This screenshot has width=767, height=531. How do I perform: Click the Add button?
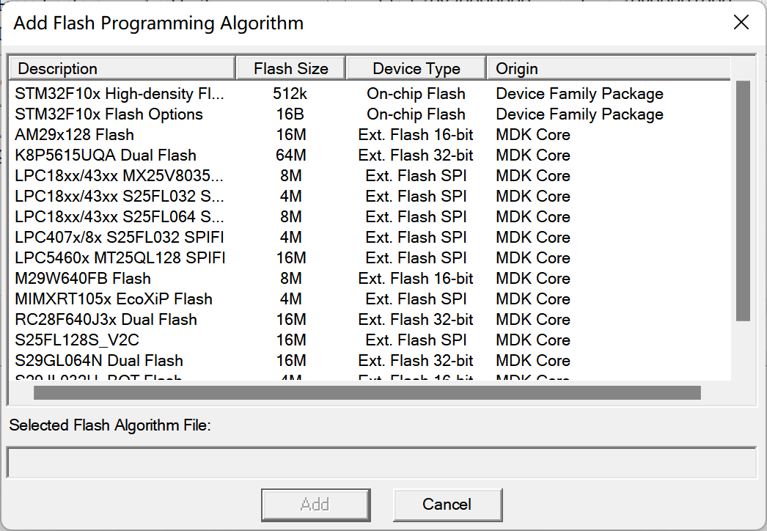pyautogui.click(x=315, y=505)
